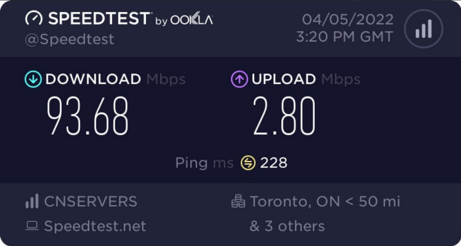Click the OOKLA brand name
Viewport: 461px width, 246px height.
(x=192, y=20)
